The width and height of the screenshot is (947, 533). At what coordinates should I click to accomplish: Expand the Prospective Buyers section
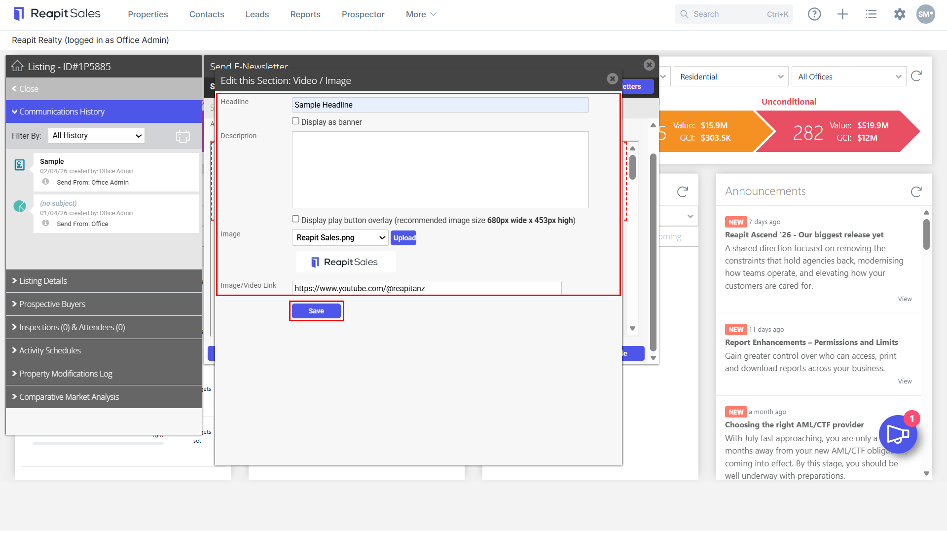coord(104,304)
